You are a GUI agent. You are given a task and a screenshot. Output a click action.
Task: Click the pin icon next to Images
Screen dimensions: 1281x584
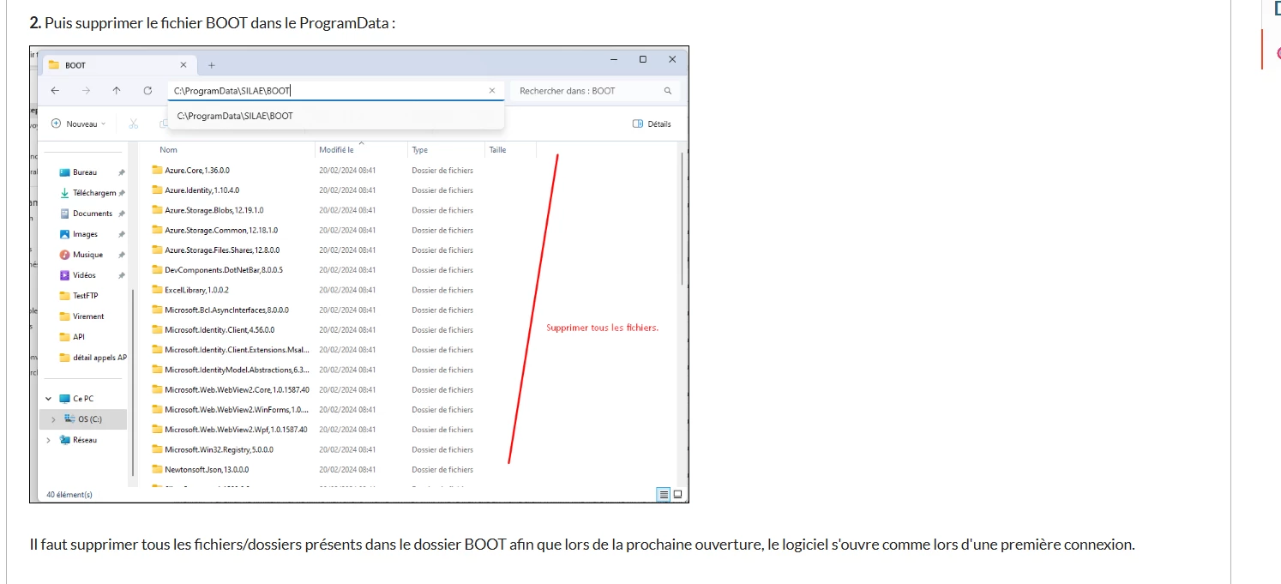coord(122,234)
